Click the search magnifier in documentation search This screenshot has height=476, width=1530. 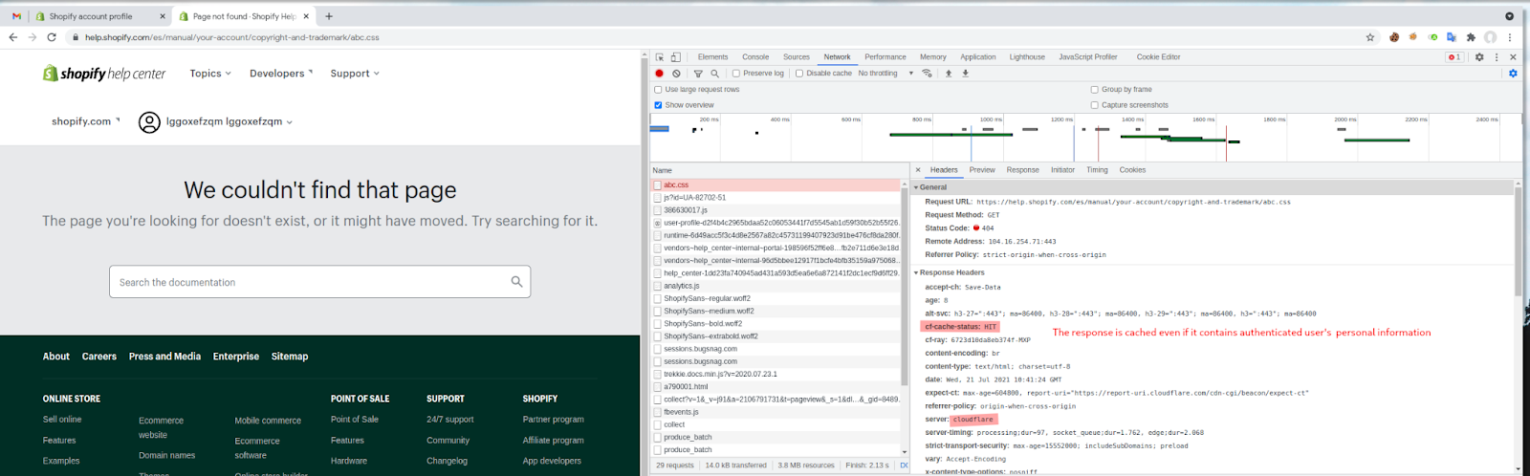pyautogui.click(x=516, y=282)
